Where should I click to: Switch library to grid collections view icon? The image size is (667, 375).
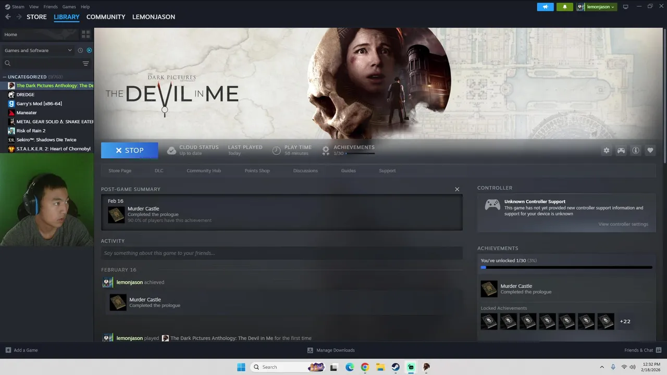pos(86,34)
